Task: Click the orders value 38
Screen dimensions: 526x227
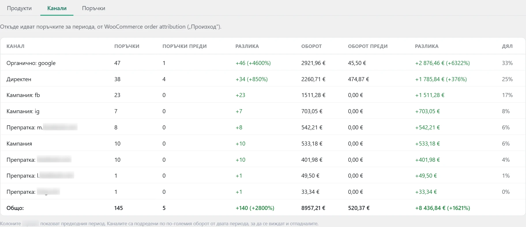Action: pyautogui.click(x=117, y=79)
